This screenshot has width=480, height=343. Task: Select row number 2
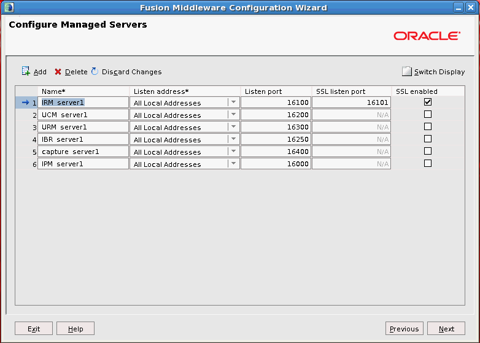point(26,115)
